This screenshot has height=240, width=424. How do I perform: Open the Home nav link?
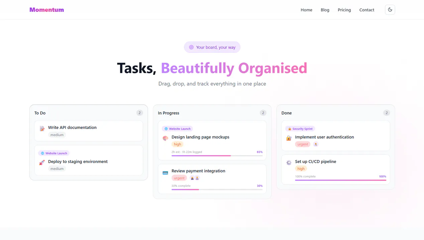[x=306, y=10]
